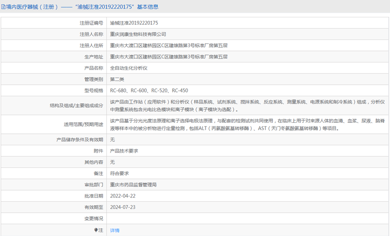The height and width of the screenshot is (236, 390).
Task: Click remark value 符合要求
Action: point(119,173)
